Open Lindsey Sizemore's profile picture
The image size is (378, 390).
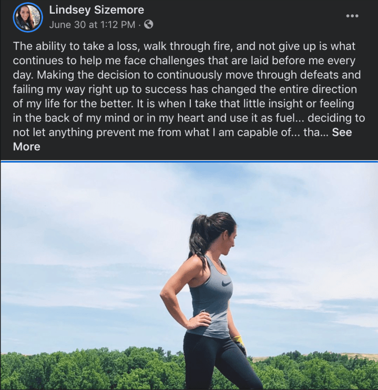click(x=28, y=17)
